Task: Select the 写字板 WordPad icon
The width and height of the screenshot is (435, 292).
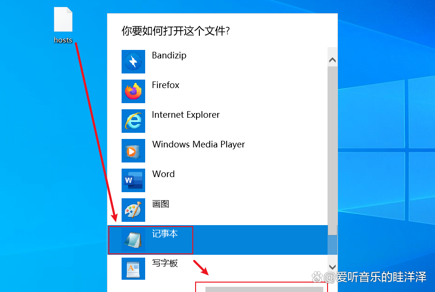Action: click(x=133, y=269)
